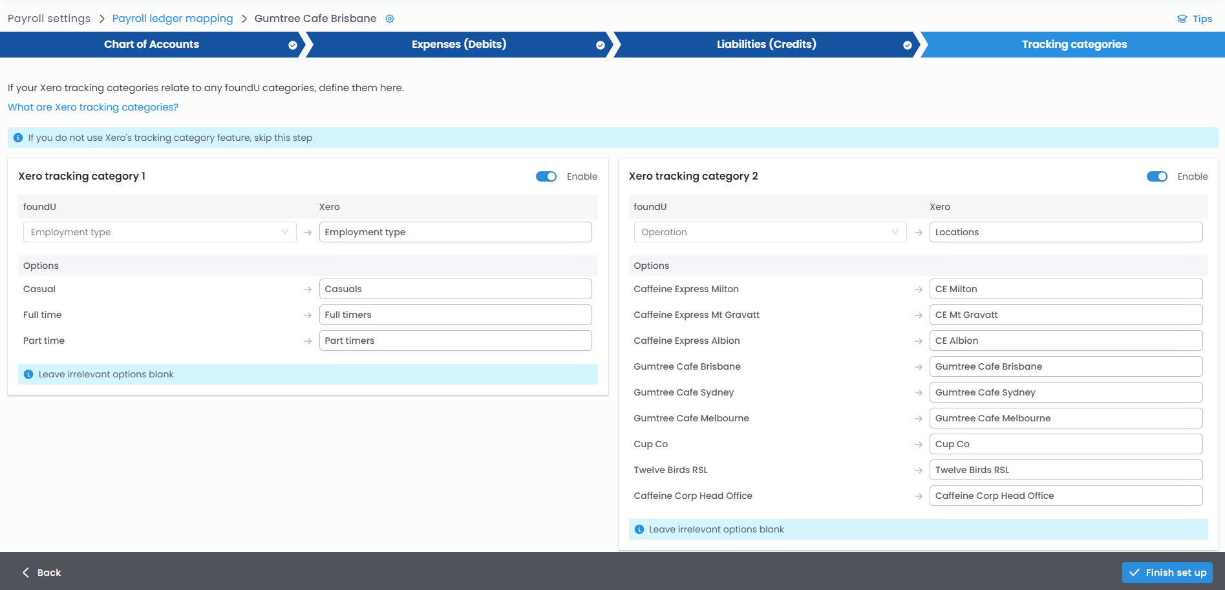
Task: Open the Employment type foundU dropdown
Action: (159, 232)
